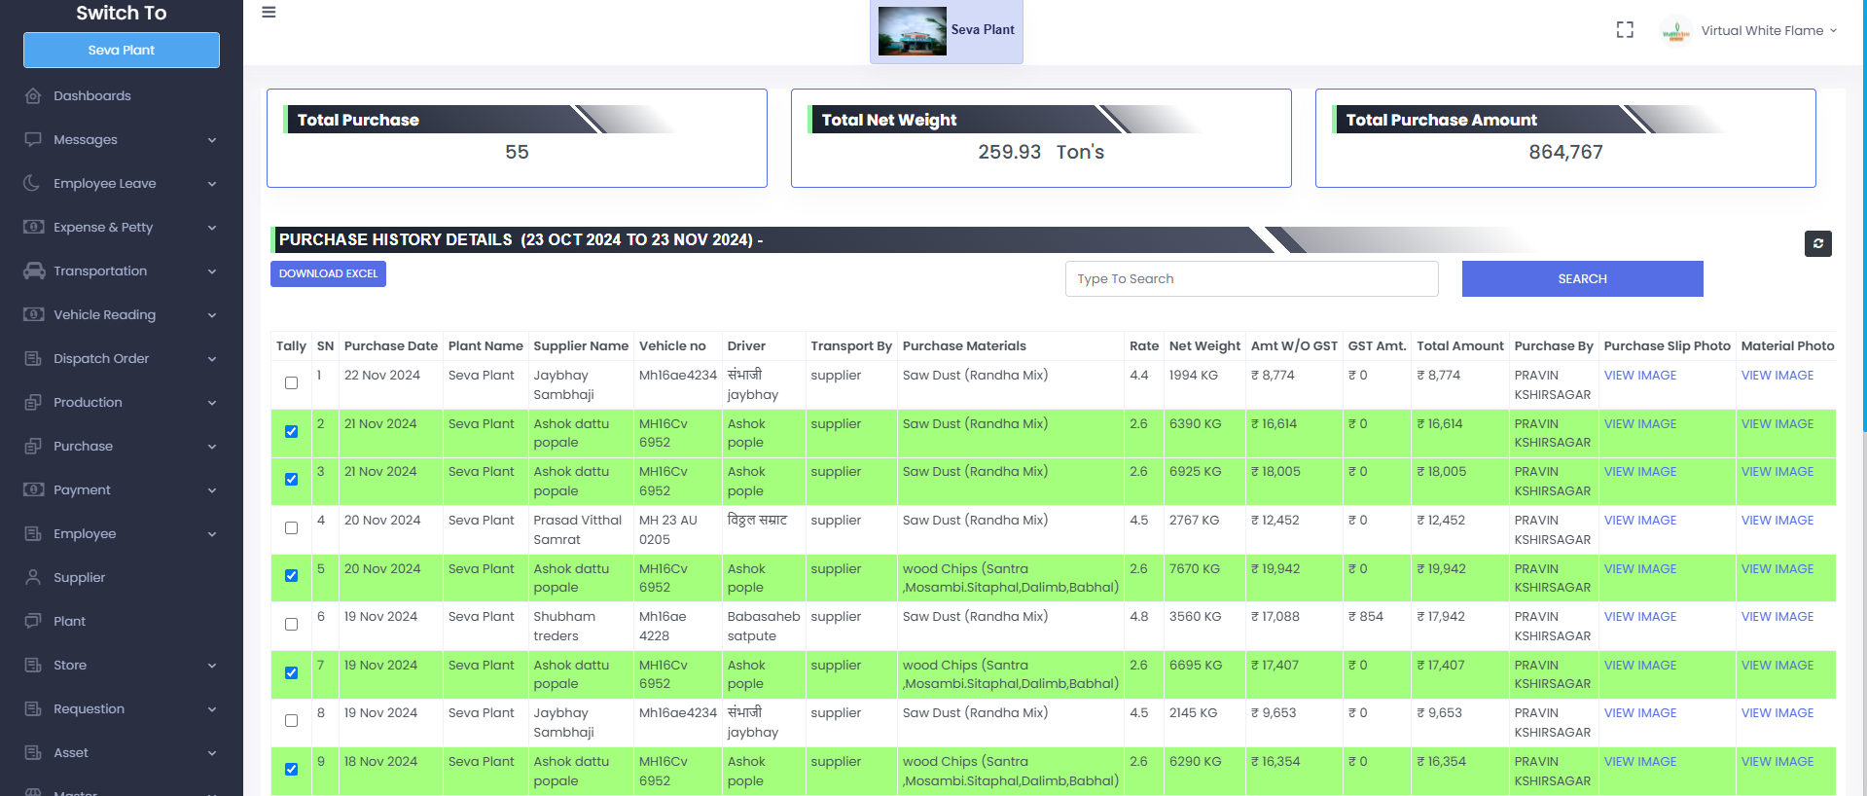
Task: Open Dashboards via home icon
Action: click(x=33, y=96)
